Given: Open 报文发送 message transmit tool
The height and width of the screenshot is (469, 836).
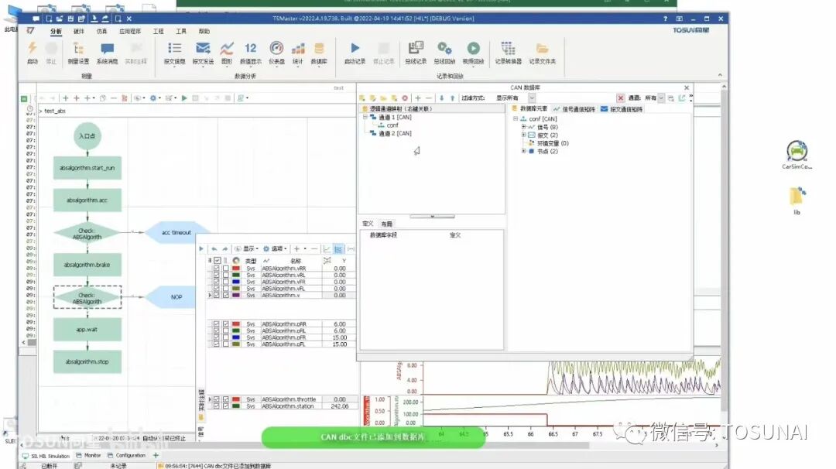Looking at the screenshot, I should point(203,53).
